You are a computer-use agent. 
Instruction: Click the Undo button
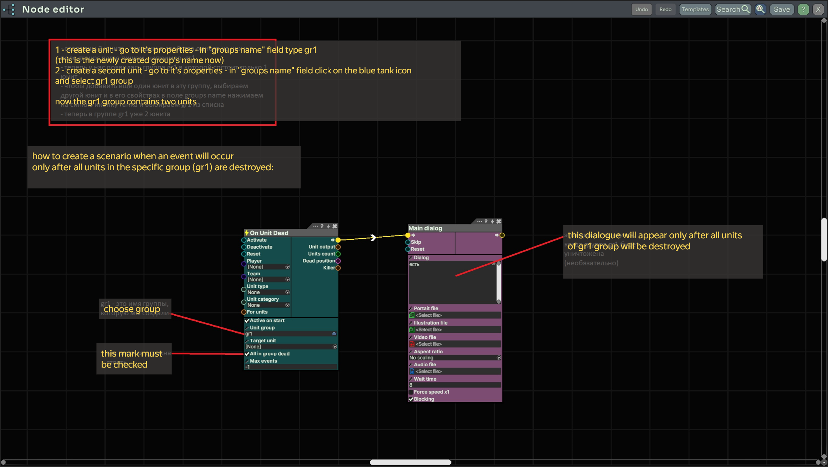tap(641, 9)
